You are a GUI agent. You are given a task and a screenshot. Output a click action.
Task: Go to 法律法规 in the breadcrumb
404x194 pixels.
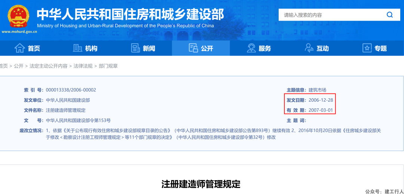tap(83, 66)
